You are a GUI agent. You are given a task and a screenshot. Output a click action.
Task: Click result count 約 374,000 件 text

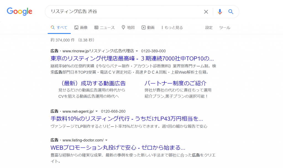point(63,40)
